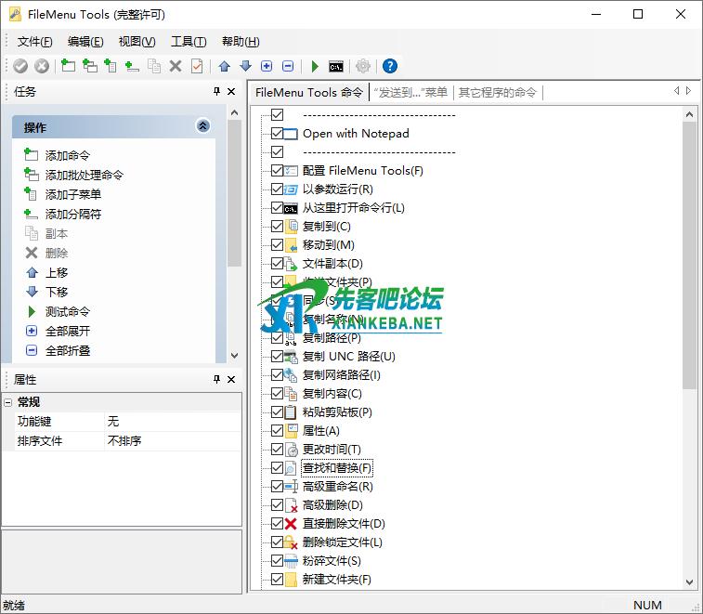
Task: Select the 查找和替换(F) command item
Action: pyautogui.click(x=336, y=468)
